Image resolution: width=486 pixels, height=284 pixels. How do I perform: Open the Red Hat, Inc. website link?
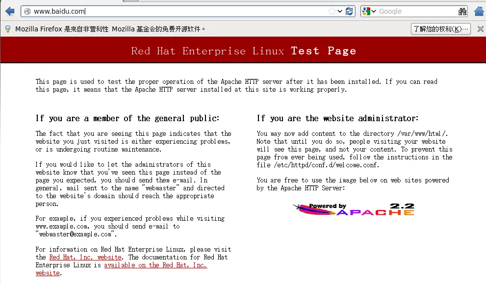tap(85, 258)
